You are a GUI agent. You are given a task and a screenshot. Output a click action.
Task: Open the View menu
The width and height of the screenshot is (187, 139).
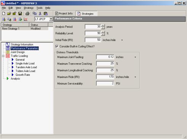pos(18,8)
